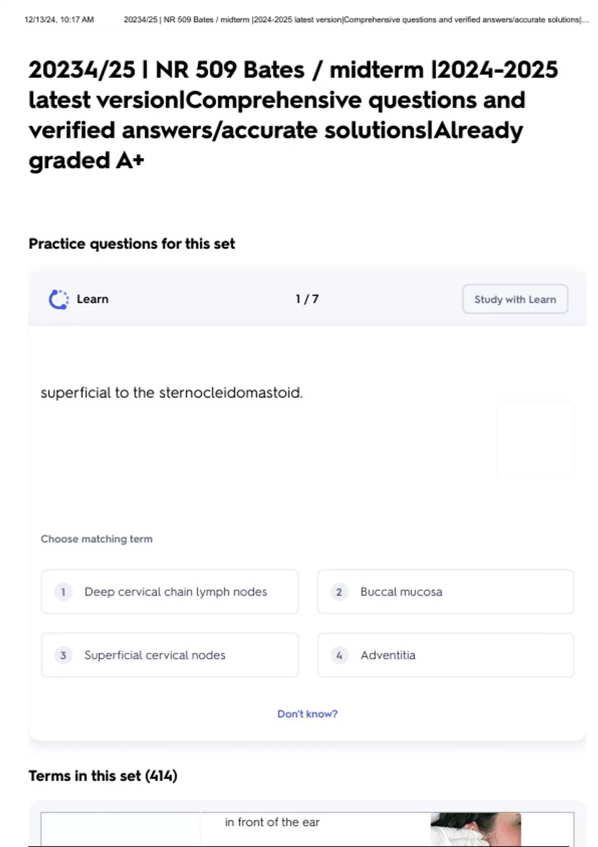Select the answer Deep cervical chain lymph nodes

(170, 592)
